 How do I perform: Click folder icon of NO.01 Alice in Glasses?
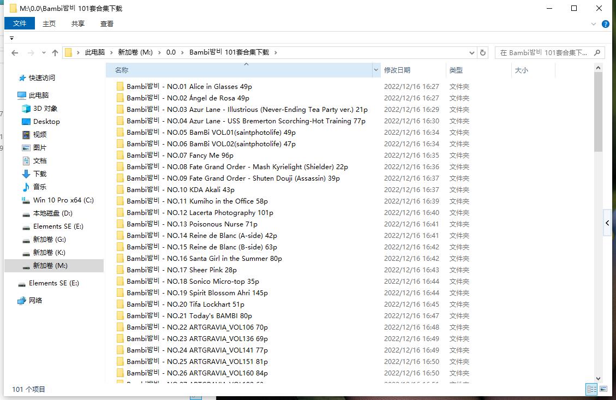[120, 86]
